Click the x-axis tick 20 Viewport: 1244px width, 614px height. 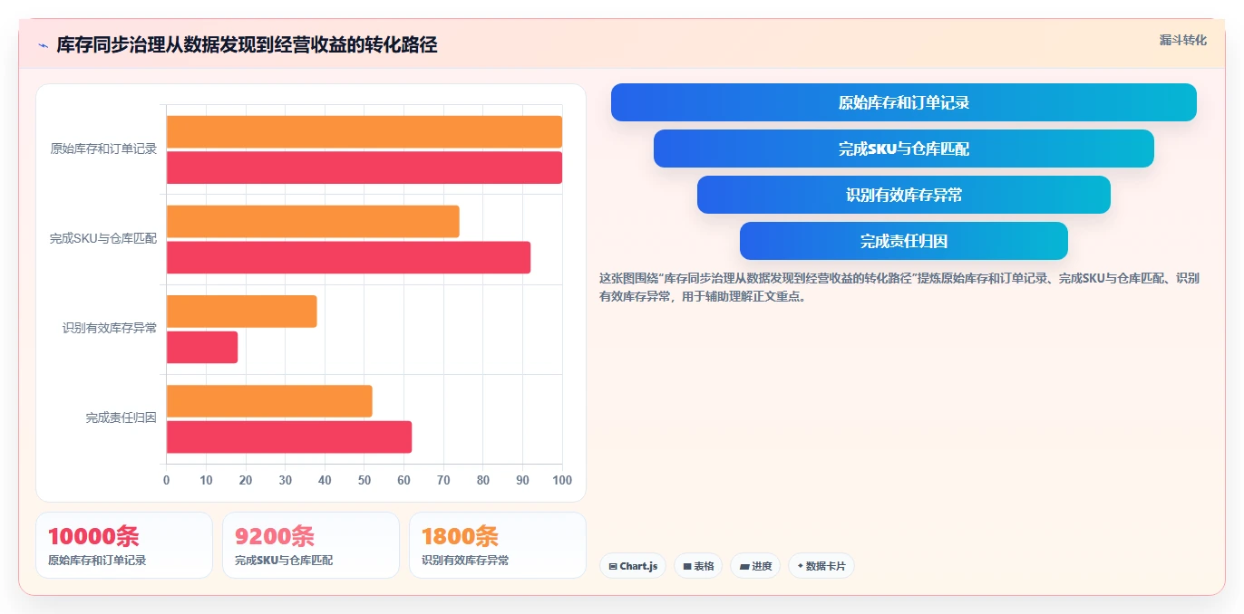point(246,480)
